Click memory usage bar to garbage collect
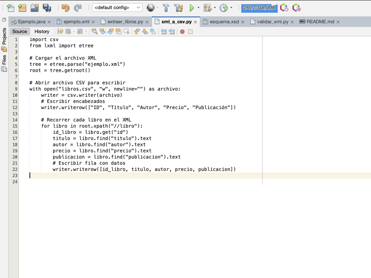This screenshot has height=278, width=371. coord(259,8)
